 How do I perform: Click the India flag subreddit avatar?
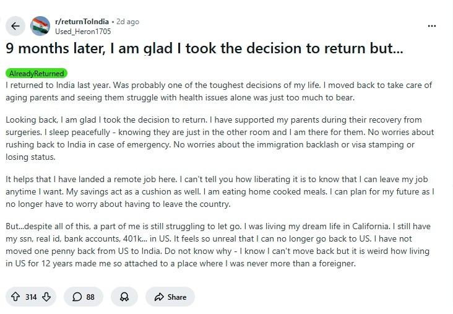tap(40, 26)
